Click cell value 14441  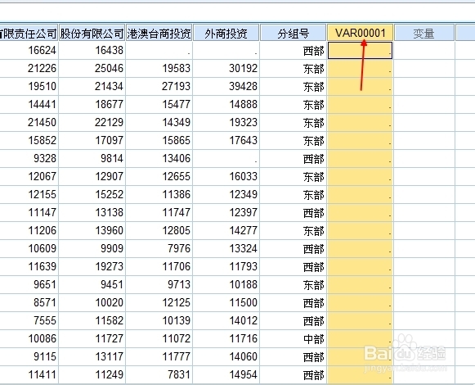click(43, 104)
